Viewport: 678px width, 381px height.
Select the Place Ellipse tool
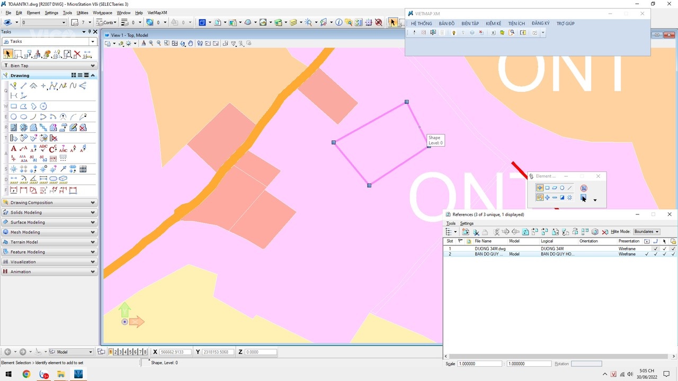[23, 116]
